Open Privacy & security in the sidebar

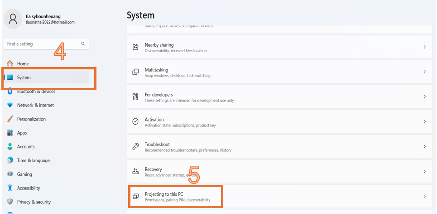tap(34, 202)
